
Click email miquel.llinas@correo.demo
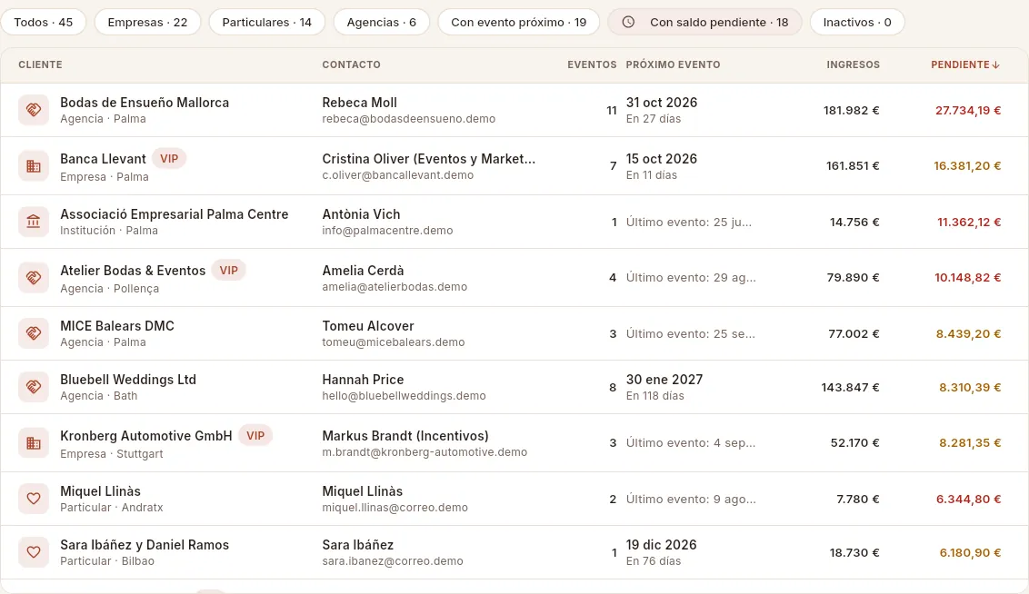tap(395, 508)
